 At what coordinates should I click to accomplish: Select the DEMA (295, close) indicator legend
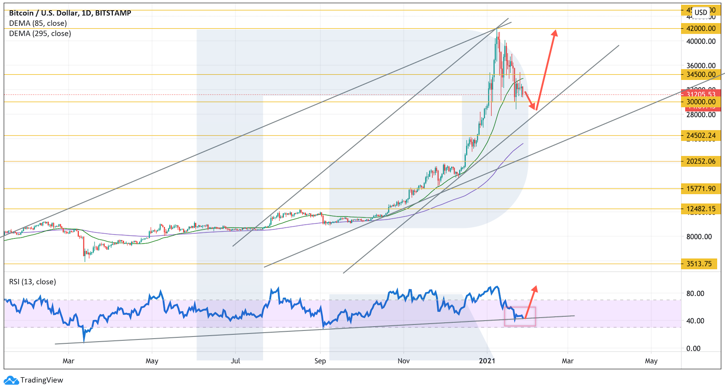(x=40, y=33)
